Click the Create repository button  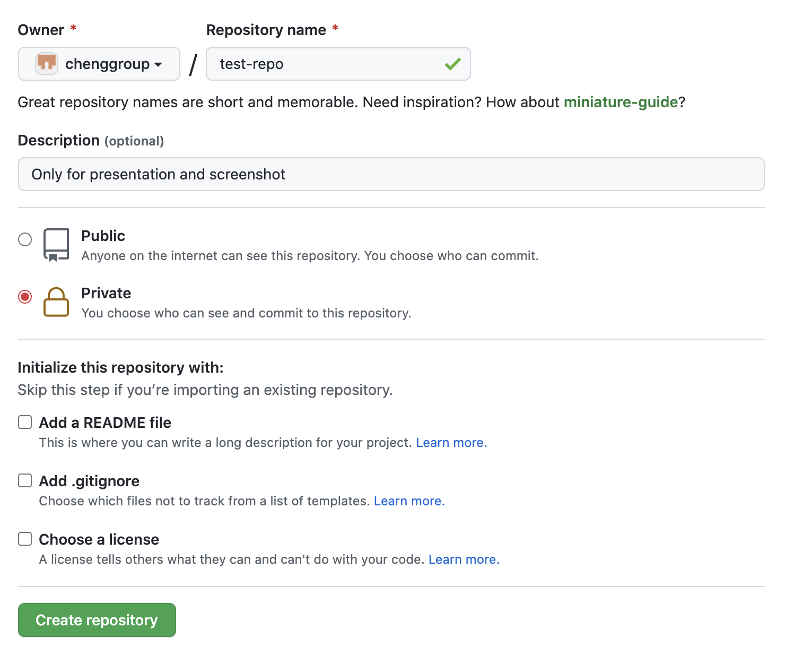click(x=97, y=620)
